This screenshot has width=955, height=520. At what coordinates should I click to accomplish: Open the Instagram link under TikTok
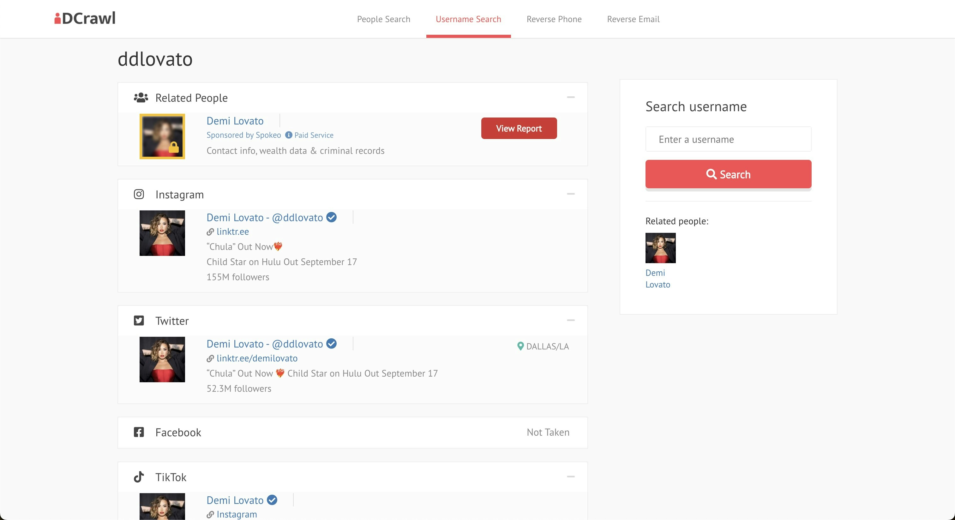point(237,514)
